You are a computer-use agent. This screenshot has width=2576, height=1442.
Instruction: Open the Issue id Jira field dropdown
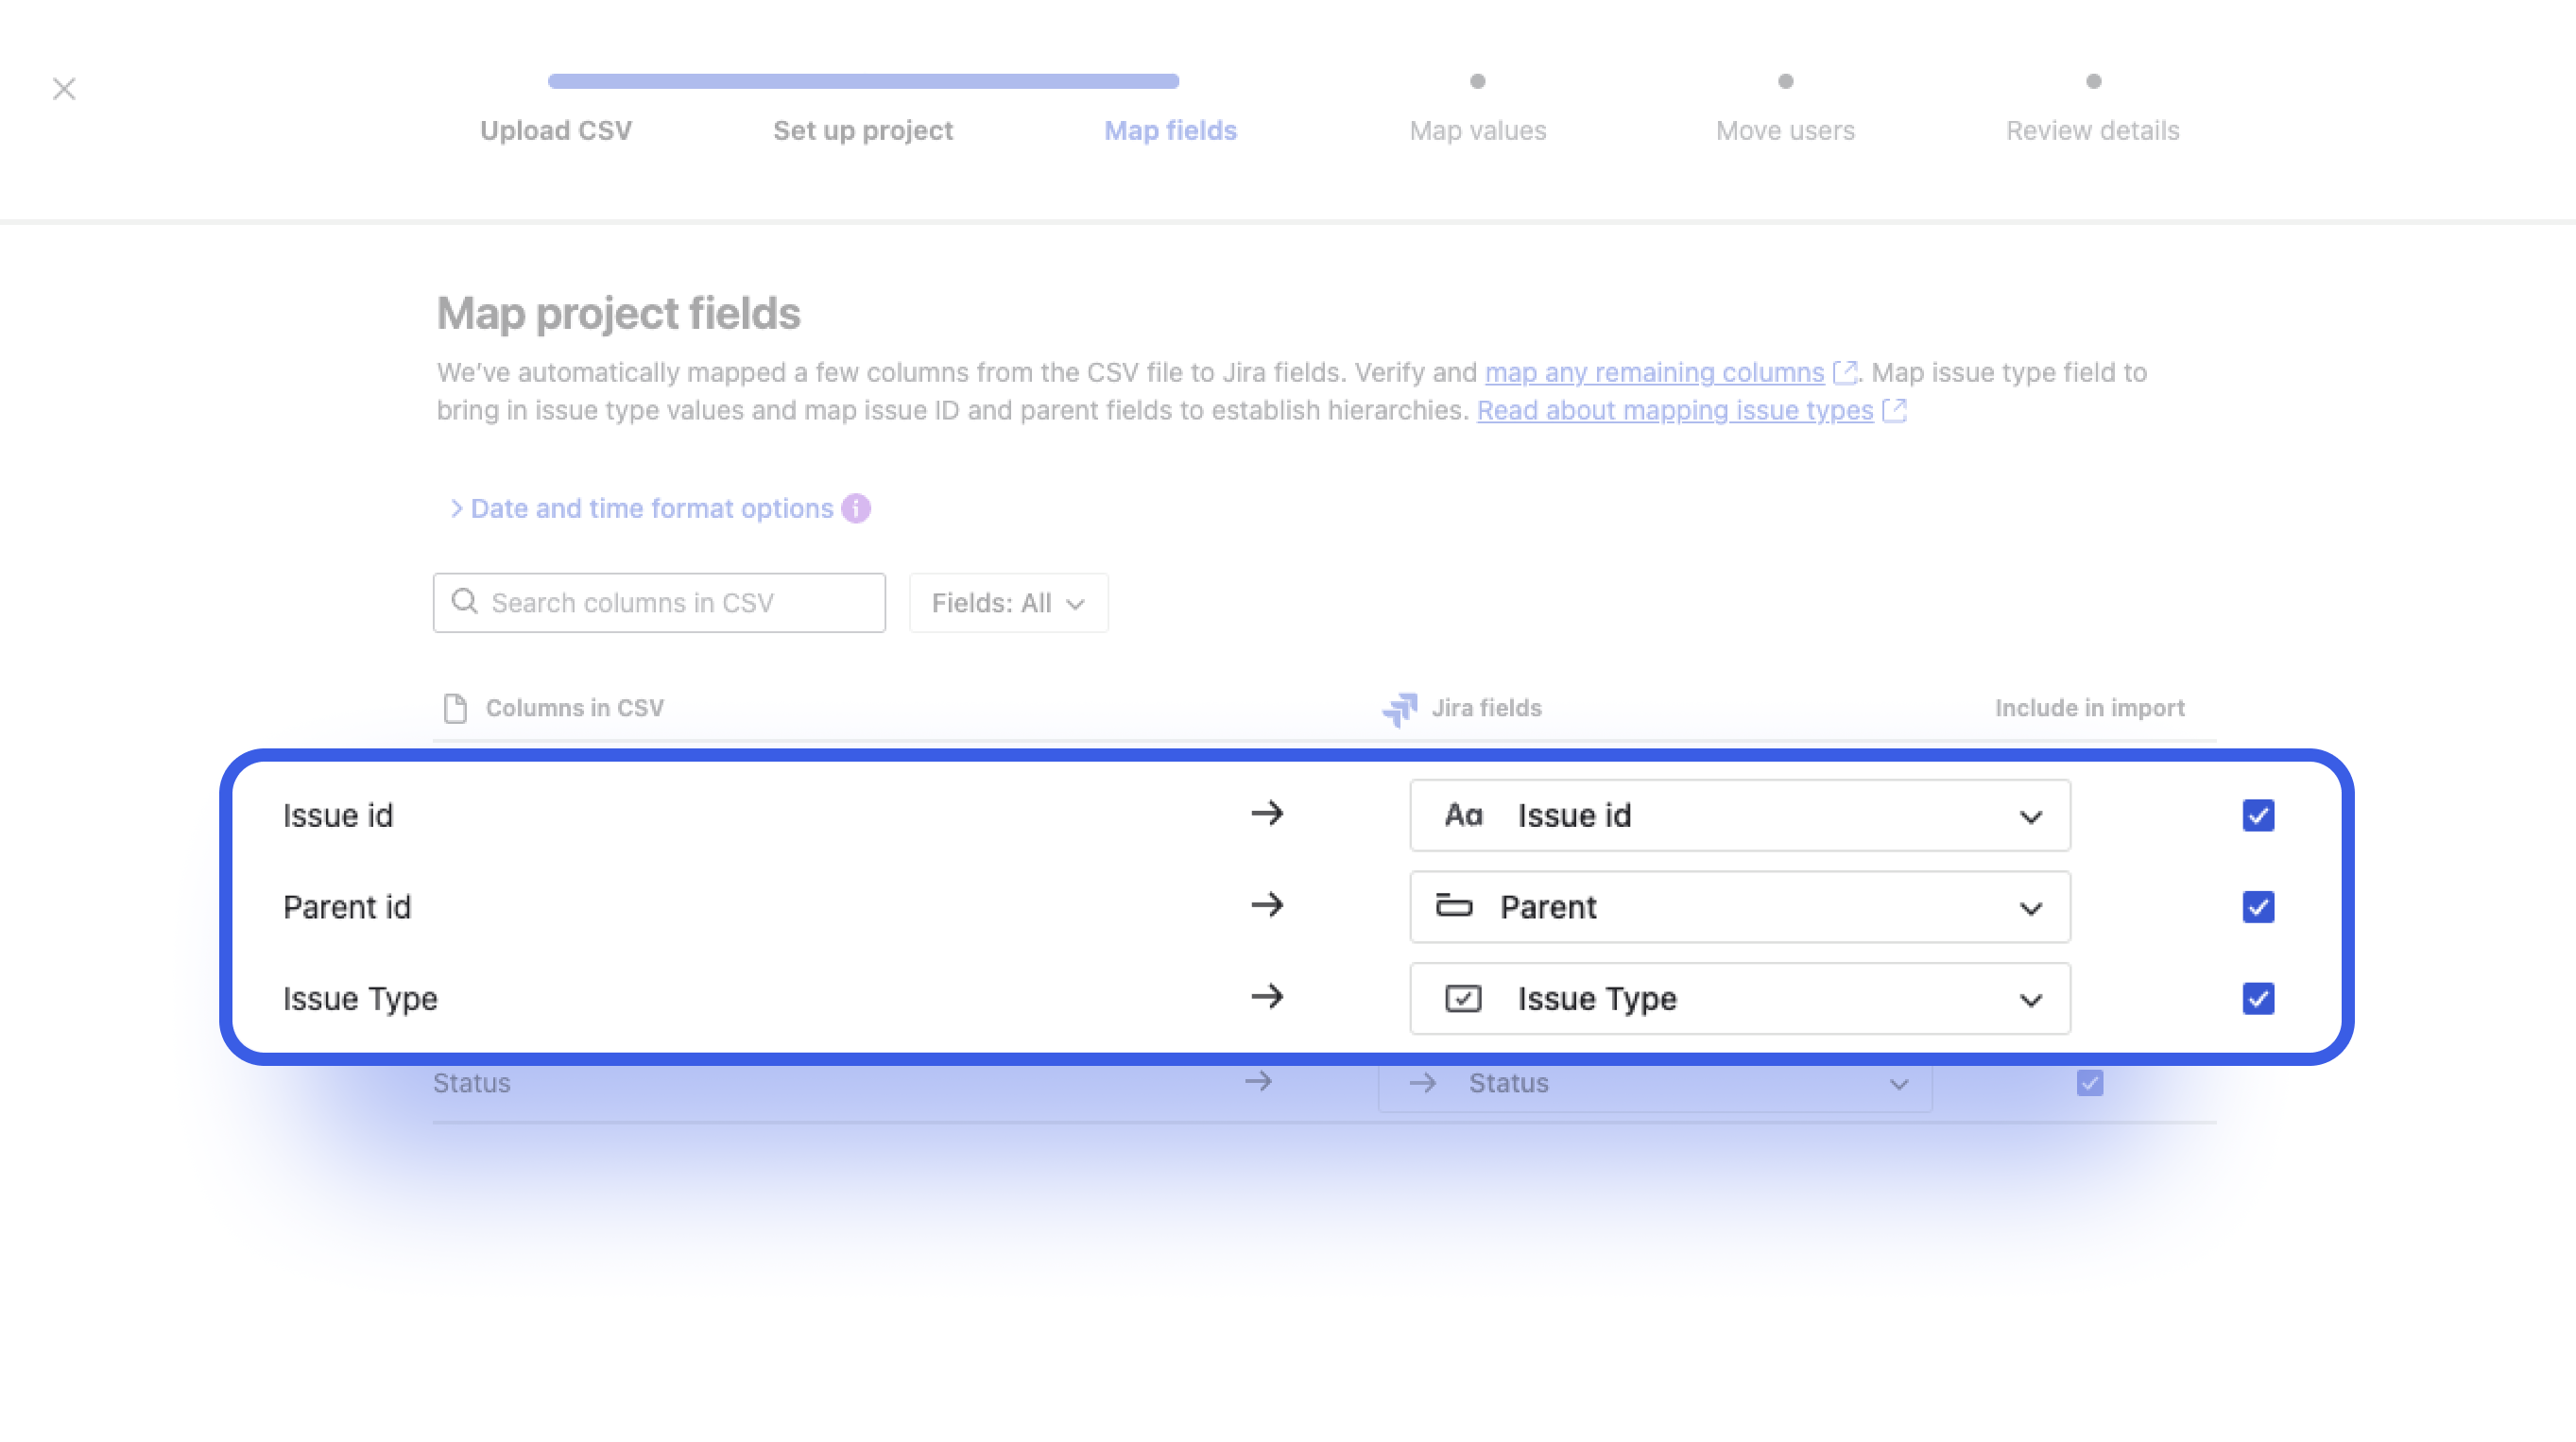tap(1740, 815)
